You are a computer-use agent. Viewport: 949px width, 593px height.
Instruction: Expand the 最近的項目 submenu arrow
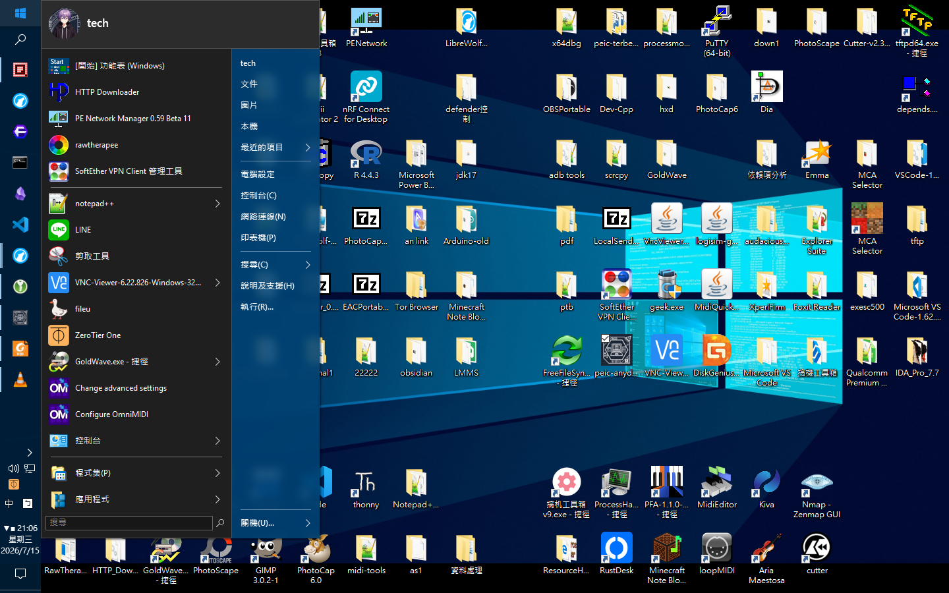pos(308,148)
